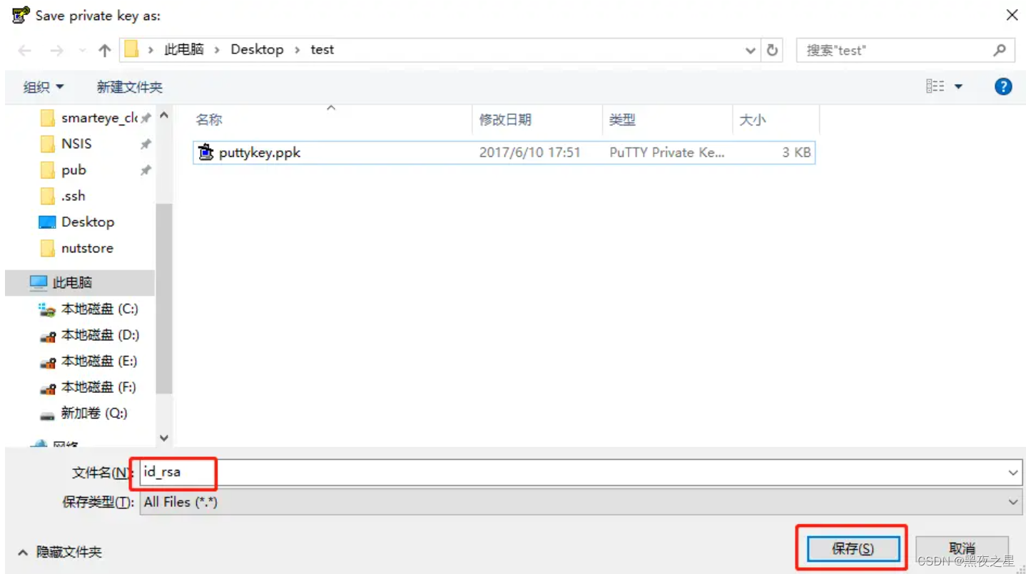
Task: Sort by 大小 column header
Action: click(753, 120)
